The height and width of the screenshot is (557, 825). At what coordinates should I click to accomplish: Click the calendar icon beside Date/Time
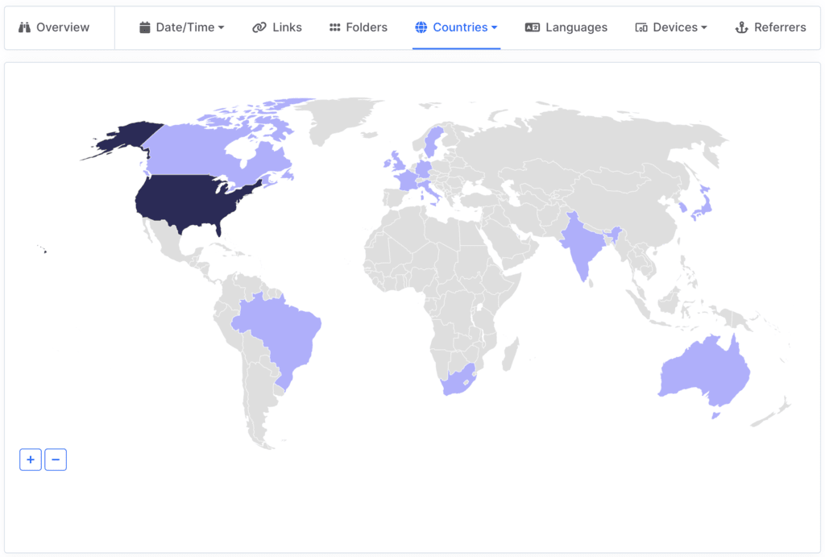145,27
